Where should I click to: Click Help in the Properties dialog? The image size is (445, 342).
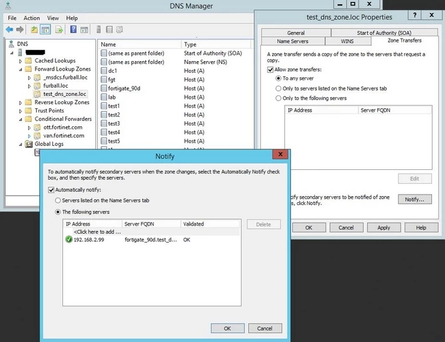421,228
